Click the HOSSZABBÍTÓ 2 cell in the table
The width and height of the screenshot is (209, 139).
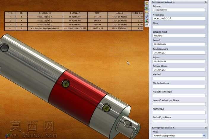click(x=45, y=21)
